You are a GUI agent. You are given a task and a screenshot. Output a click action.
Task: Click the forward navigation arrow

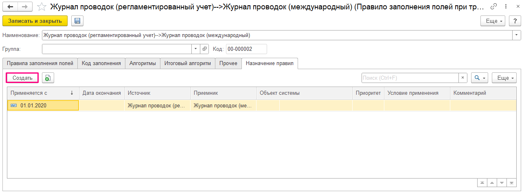[25, 7]
